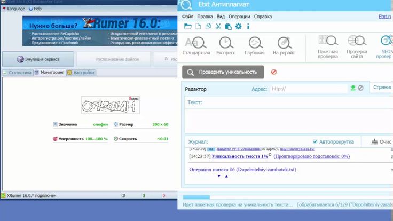Viewport: 393px width, 221px height.
Task: Click the info 'i' icon in Etxt toolbar
Action: click(248, 26)
